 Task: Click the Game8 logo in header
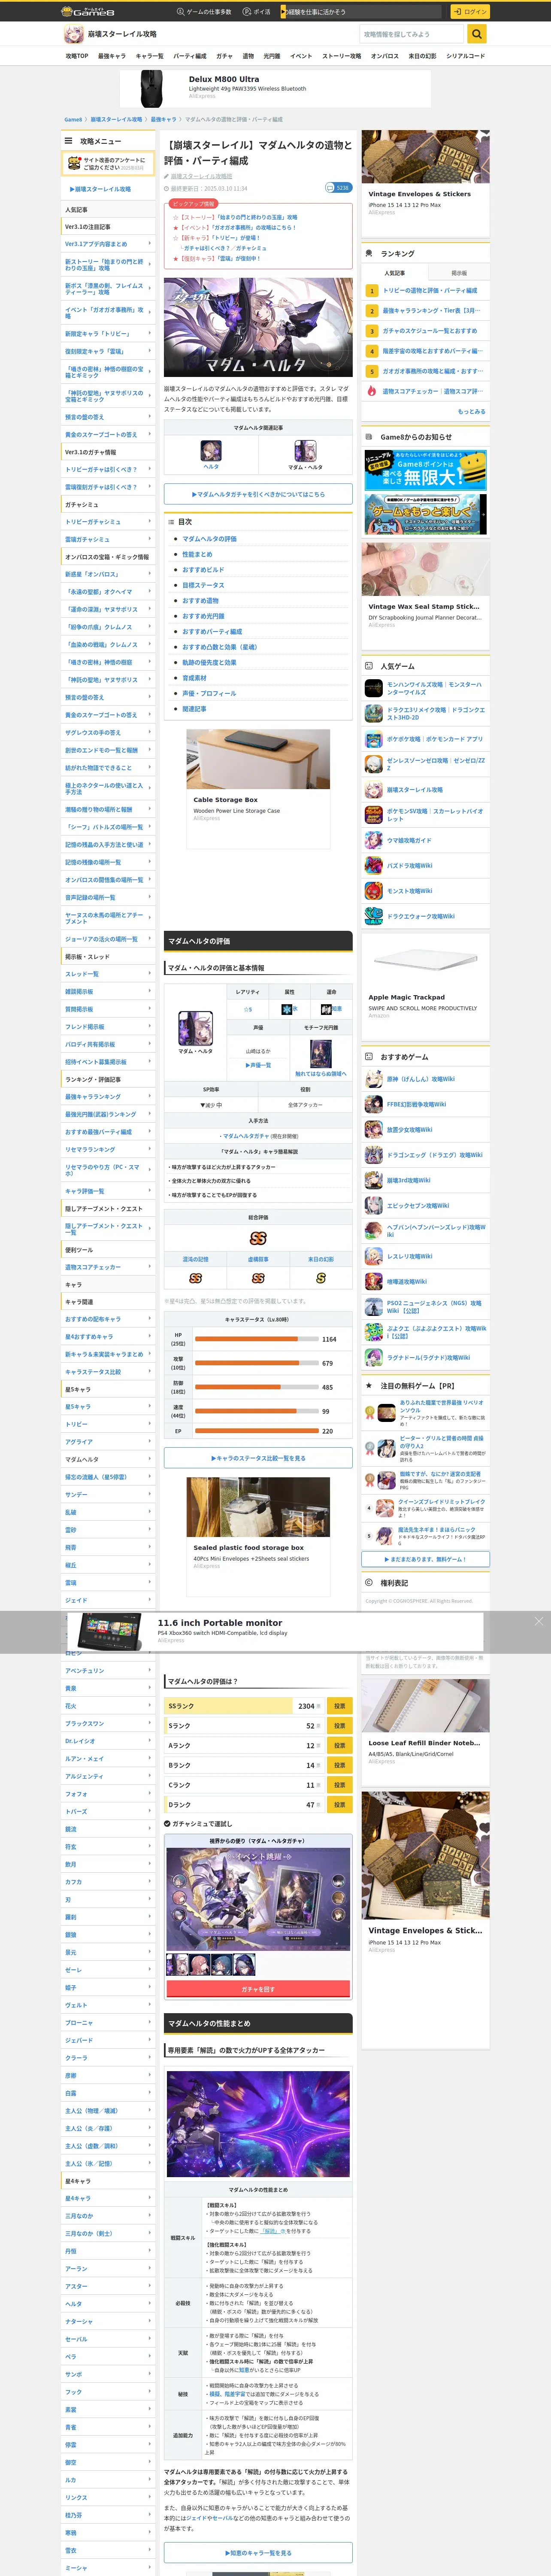[x=88, y=11]
